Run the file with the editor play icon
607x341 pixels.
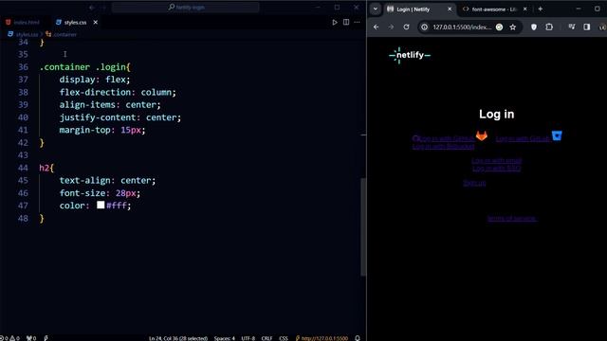[335, 23]
